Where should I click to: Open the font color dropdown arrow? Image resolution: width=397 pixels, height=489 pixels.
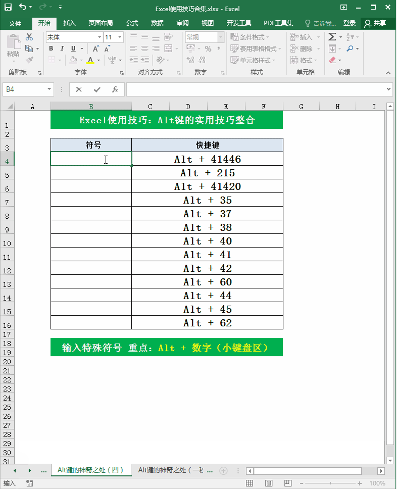coord(98,60)
